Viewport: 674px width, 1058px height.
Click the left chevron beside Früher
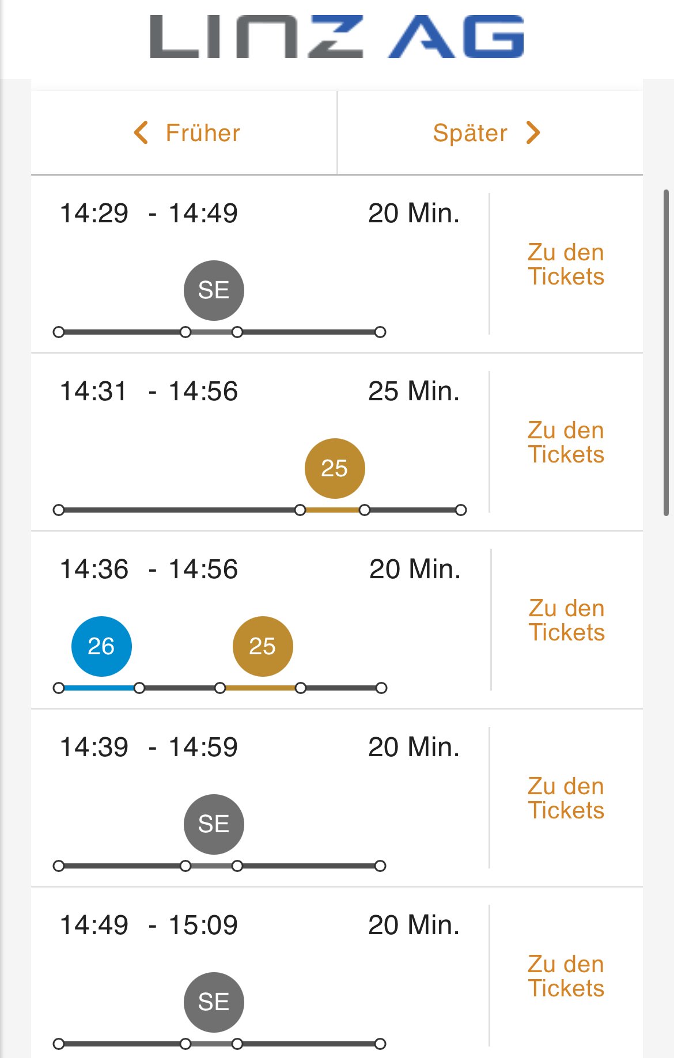(x=141, y=132)
